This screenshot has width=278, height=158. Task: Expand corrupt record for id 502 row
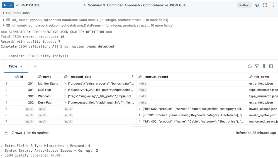(140, 109)
